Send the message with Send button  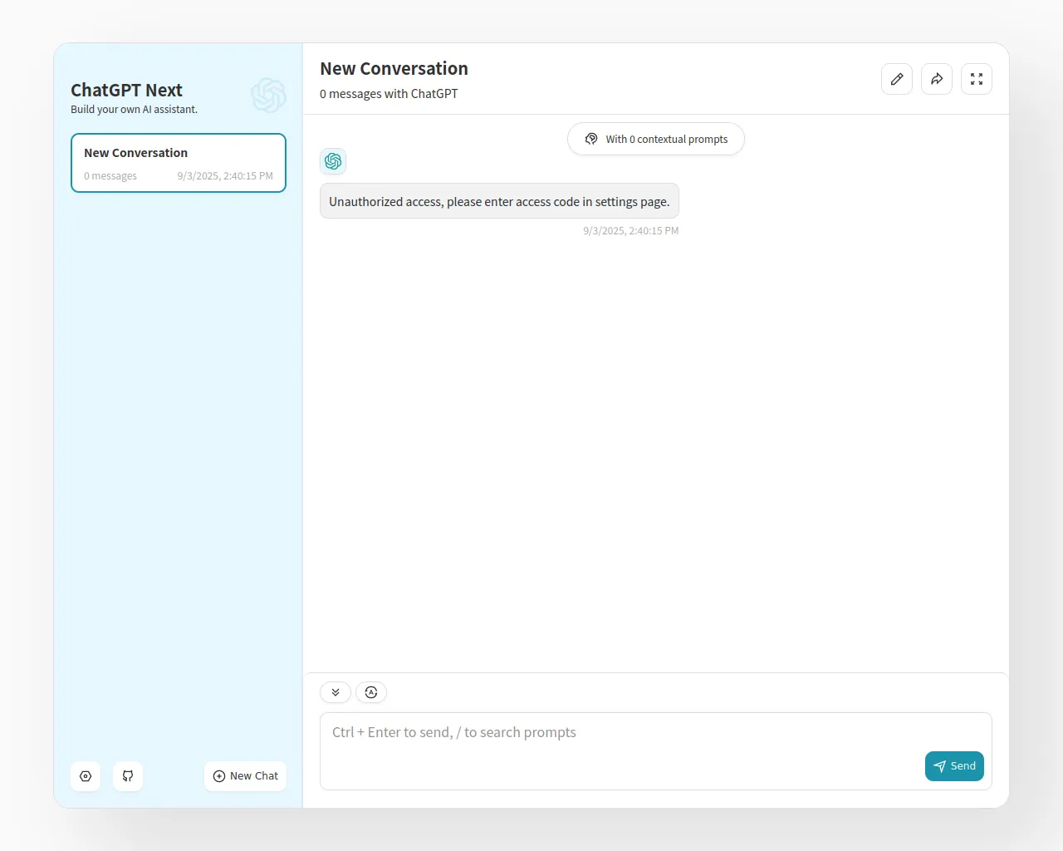point(954,766)
